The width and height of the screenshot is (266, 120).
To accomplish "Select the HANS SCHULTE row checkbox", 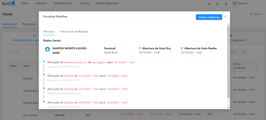I will 11,91.
